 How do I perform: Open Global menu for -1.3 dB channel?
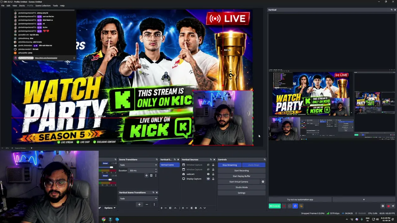[x=105, y=163]
